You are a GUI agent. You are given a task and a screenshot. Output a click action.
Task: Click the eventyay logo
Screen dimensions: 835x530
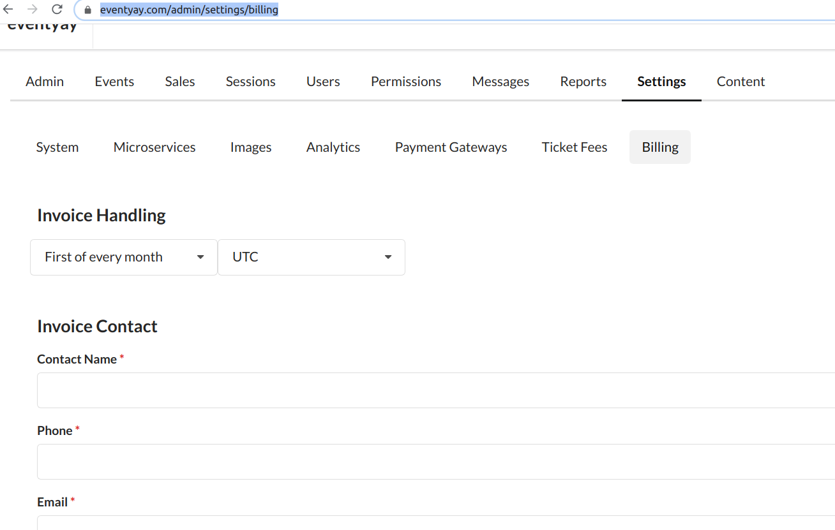42,27
